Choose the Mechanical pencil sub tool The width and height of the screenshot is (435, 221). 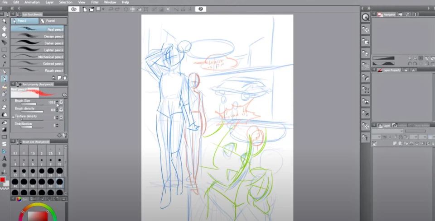point(37,56)
